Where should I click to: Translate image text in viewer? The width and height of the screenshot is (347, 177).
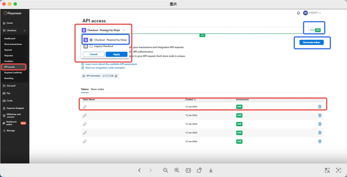pyautogui.click(x=327, y=170)
